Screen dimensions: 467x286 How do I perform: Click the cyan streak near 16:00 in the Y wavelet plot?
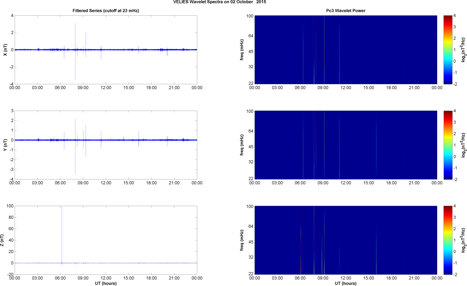(376, 145)
